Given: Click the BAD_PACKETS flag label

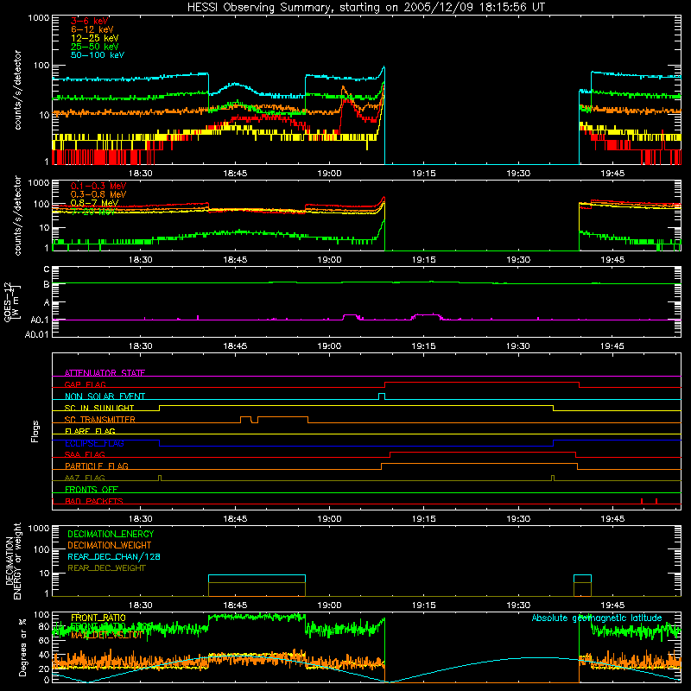Looking at the screenshot, I should (x=94, y=501).
